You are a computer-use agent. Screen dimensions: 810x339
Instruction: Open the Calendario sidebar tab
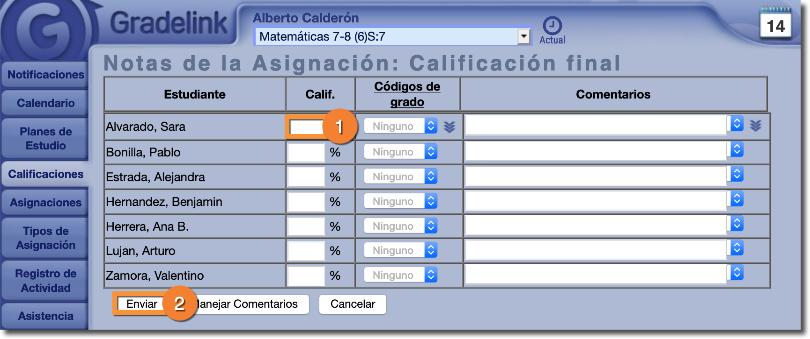click(45, 103)
